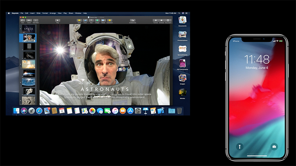Open Collaborate sharing in Keynote toolbar
This screenshot has width=296, height=166.
pos(132,20)
